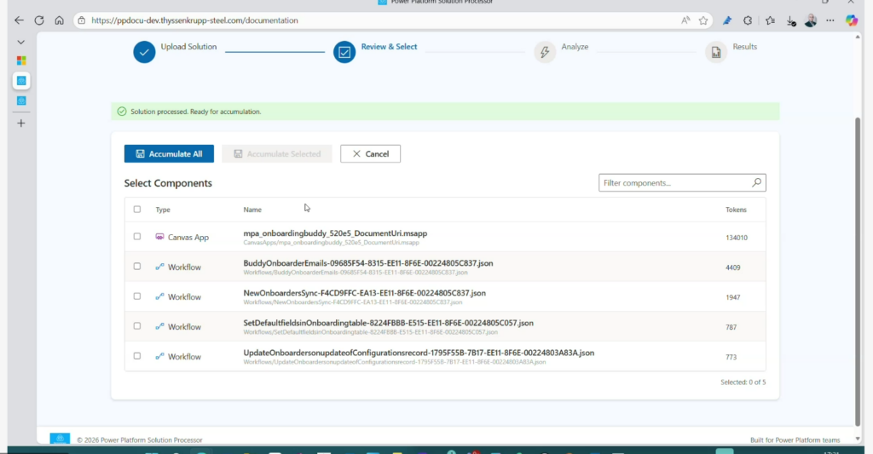Viewport: 873px width, 454px height.
Task: Check the mpa_onboardingbuddy Canvas App checkbox
Action: point(137,237)
